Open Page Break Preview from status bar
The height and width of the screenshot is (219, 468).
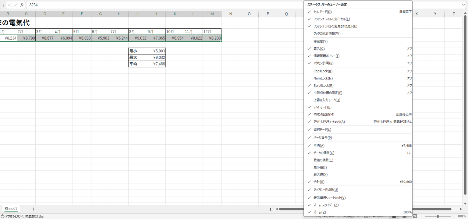415,217
